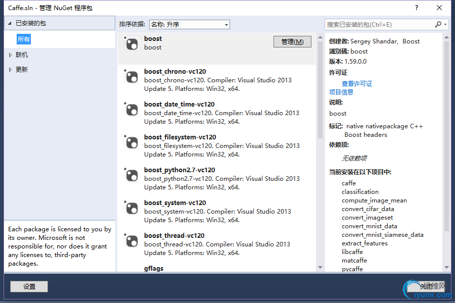Click the 无依赖项 dependency text
This screenshot has height=303, width=455.
pyautogui.click(x=354, y=158)
